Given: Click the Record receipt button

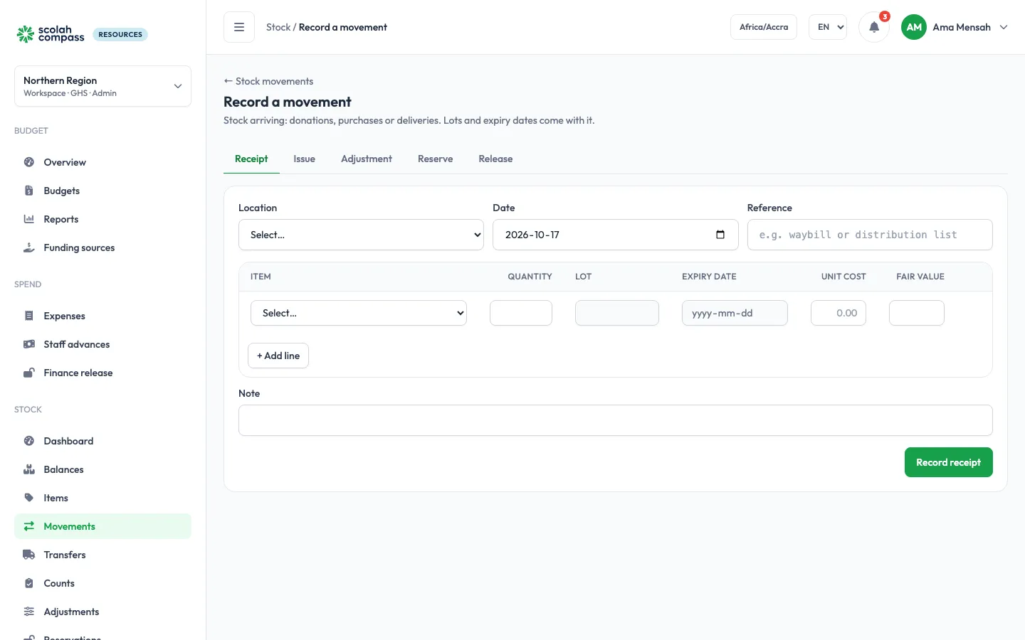Looking at the screenshot, I should point(949,462).
